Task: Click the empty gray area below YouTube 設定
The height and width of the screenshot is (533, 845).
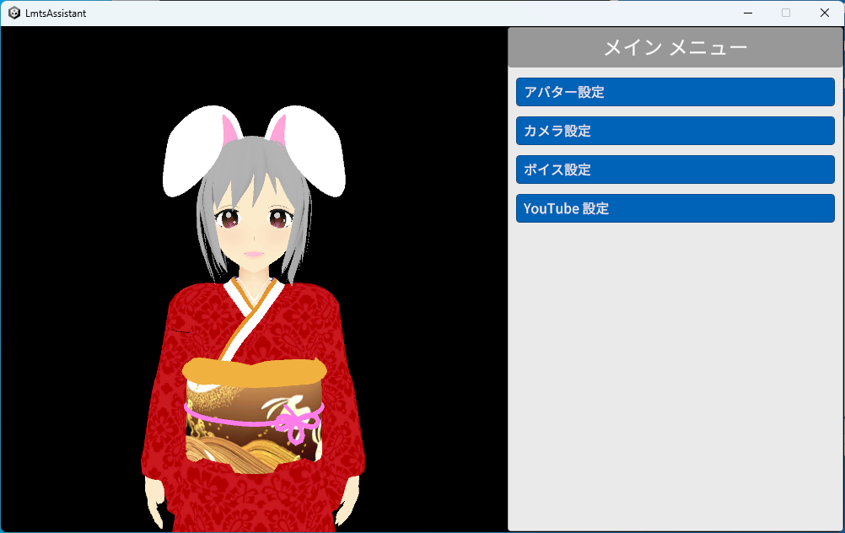Action: point(675,377)
